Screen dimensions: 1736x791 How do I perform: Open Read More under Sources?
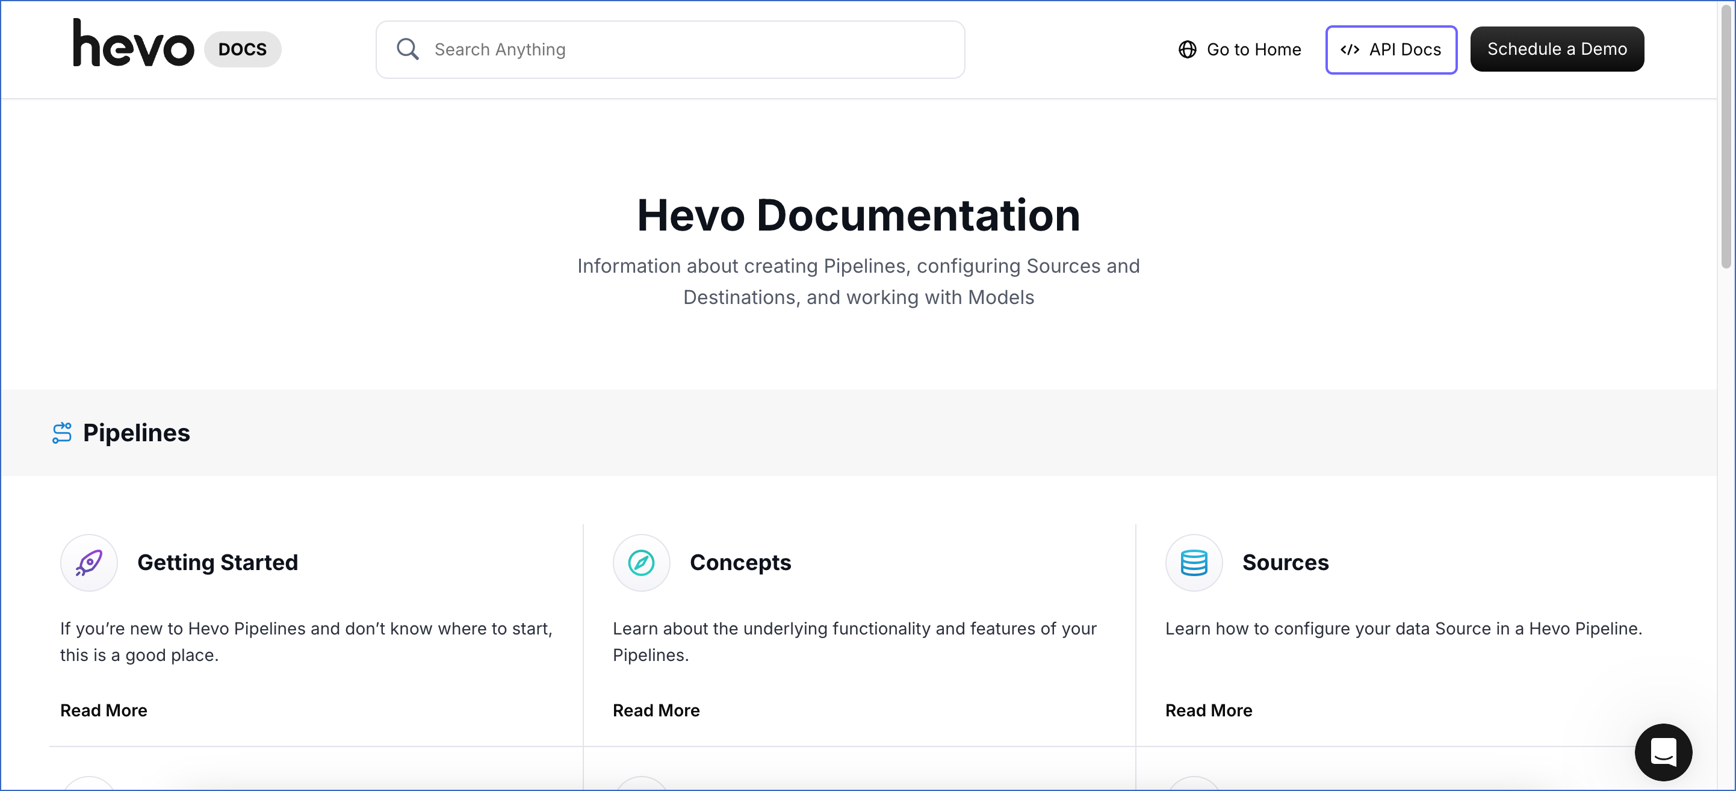pos(1208,710)
